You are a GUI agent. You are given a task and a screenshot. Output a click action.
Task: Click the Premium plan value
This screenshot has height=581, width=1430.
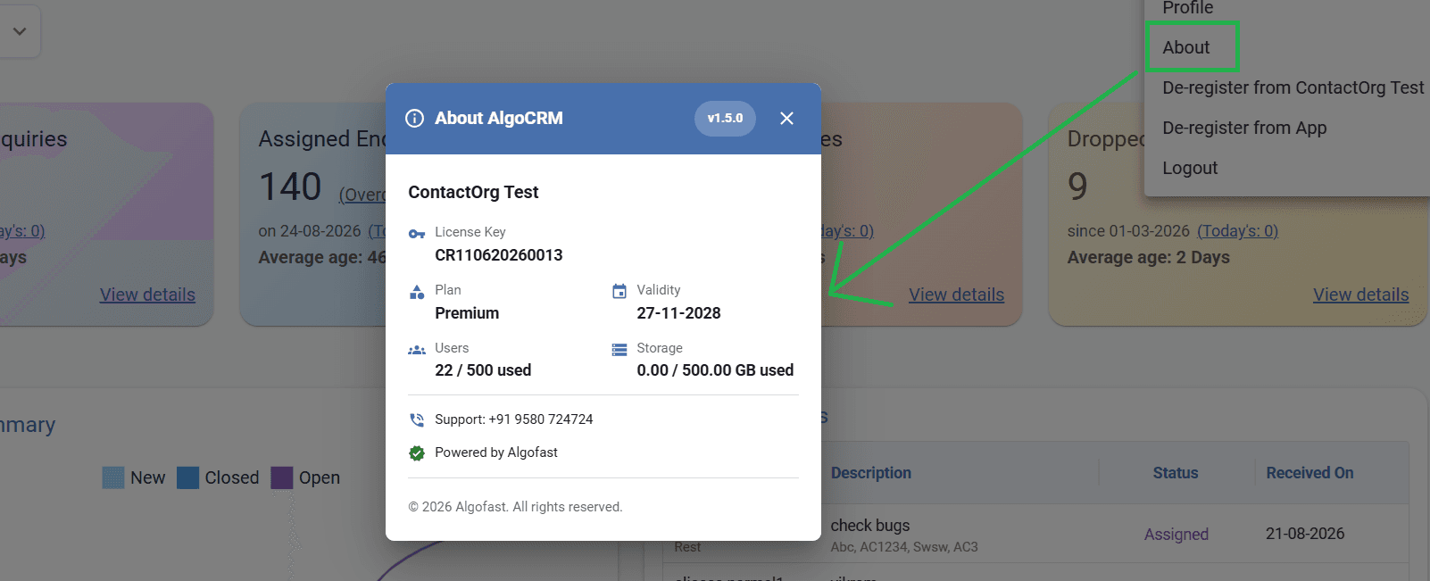tap(467, 313)
